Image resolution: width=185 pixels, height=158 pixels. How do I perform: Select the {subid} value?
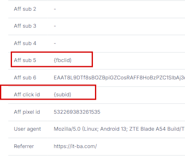62,95
